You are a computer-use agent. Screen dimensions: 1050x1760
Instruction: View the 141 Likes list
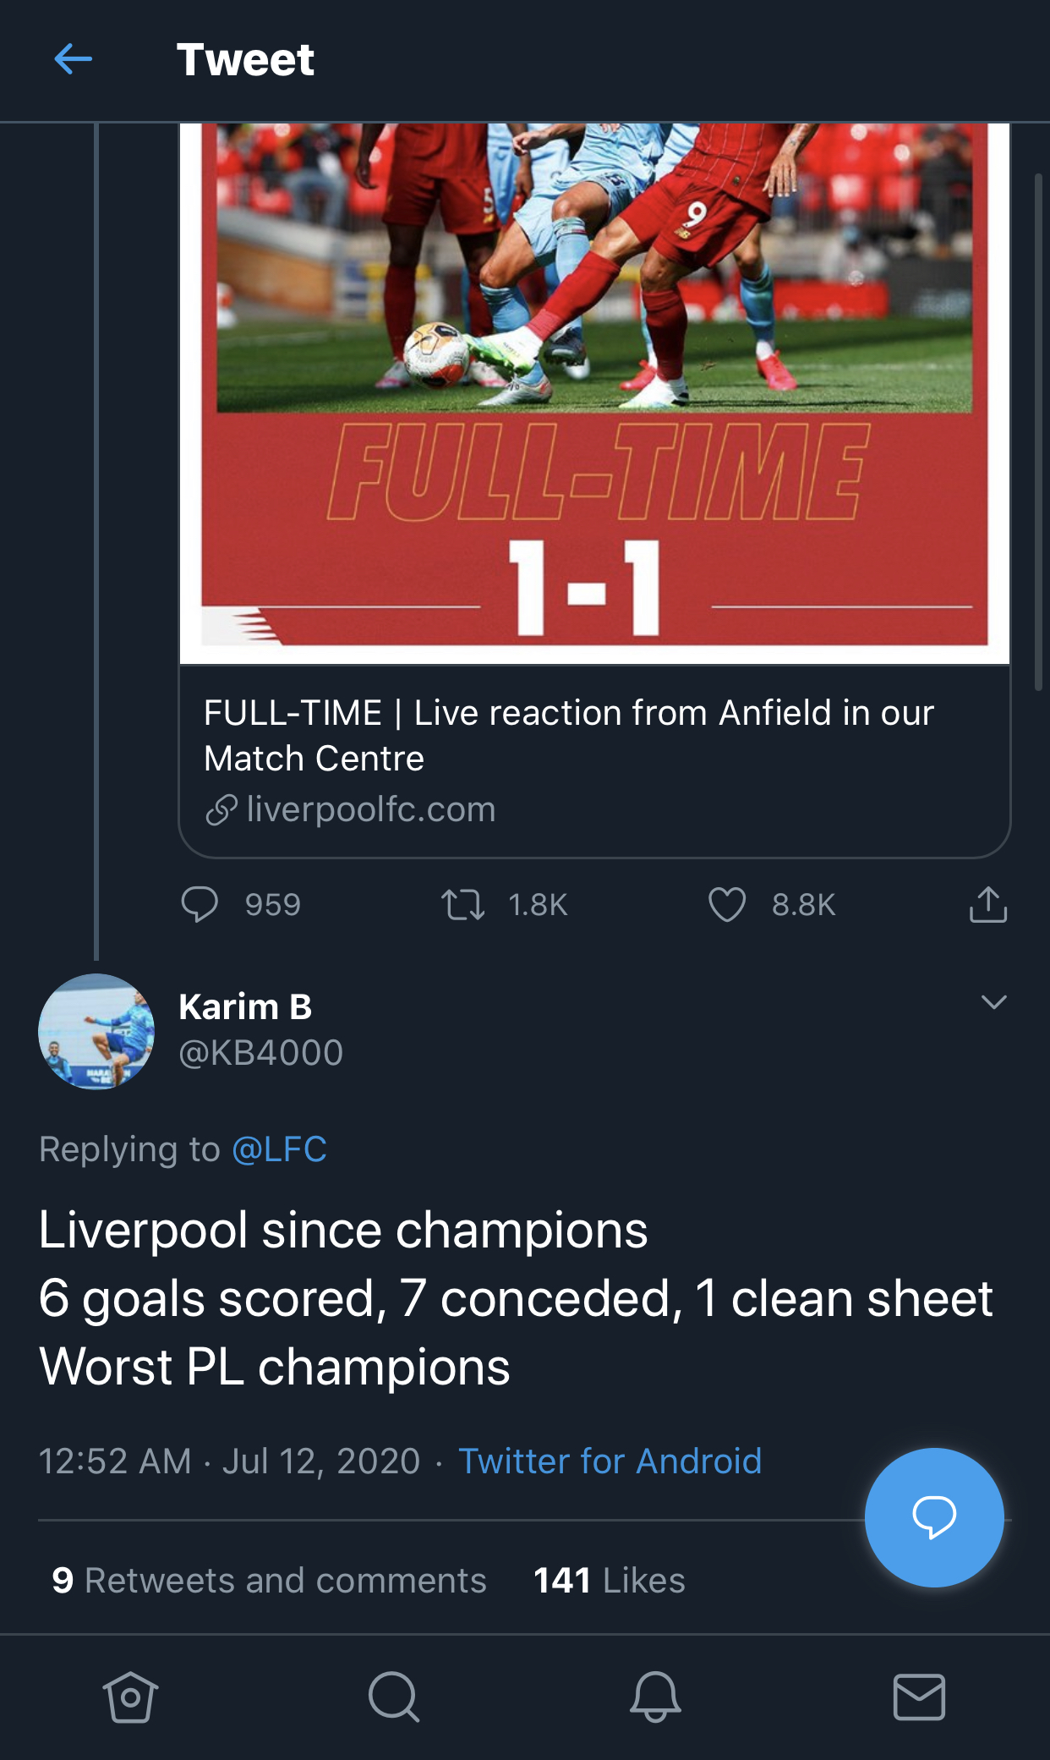[609, 1581]
